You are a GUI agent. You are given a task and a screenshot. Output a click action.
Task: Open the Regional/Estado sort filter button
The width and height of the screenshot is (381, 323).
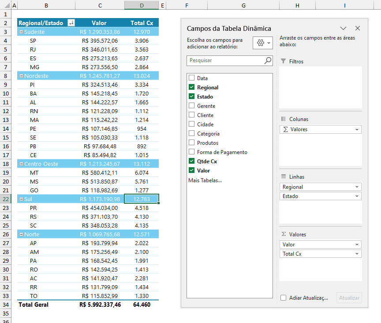[71, 23]
